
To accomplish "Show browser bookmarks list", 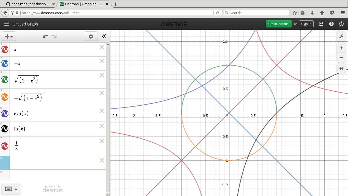I will click(x=303, y=13).
